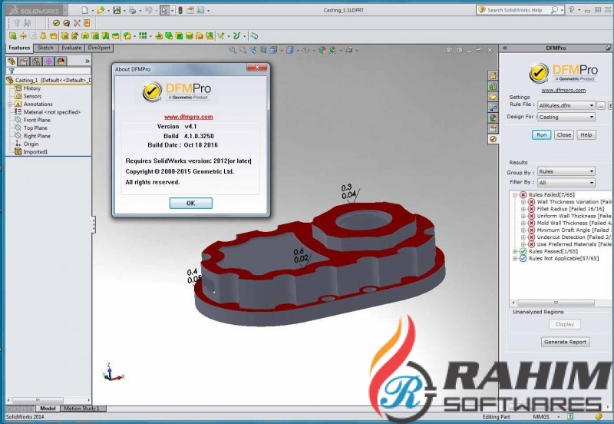
Task: Open the DimXpertManager crosshair tab icon
Action: 48,61
